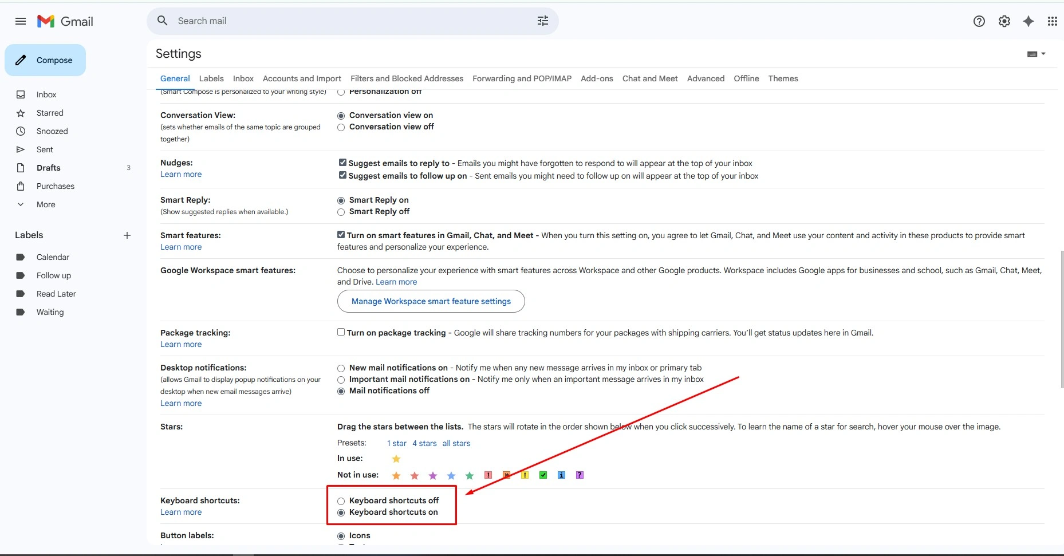The height and width of the screenshot is (556, 1064).
Task: Click Manage Workspace smart feature settings
Action: click(431, 301)
